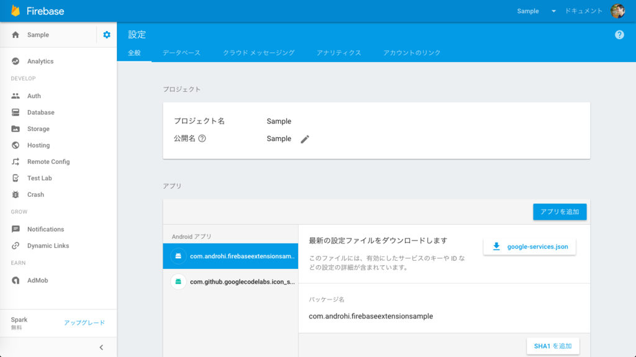Click the Hosting globe icon
The height and width of the screenshot is (357, 636).
(16, 145)
